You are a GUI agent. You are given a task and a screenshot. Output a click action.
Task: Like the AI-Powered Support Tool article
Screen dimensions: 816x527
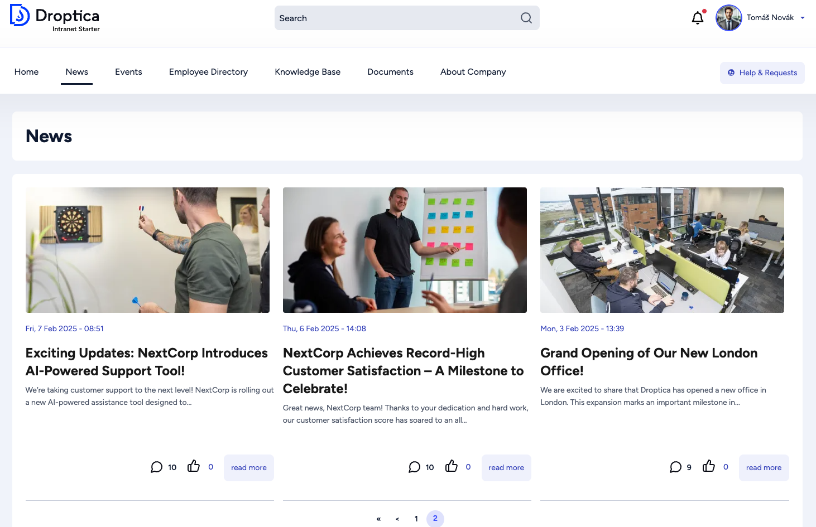pyautogui.click(x=194, y=466)
